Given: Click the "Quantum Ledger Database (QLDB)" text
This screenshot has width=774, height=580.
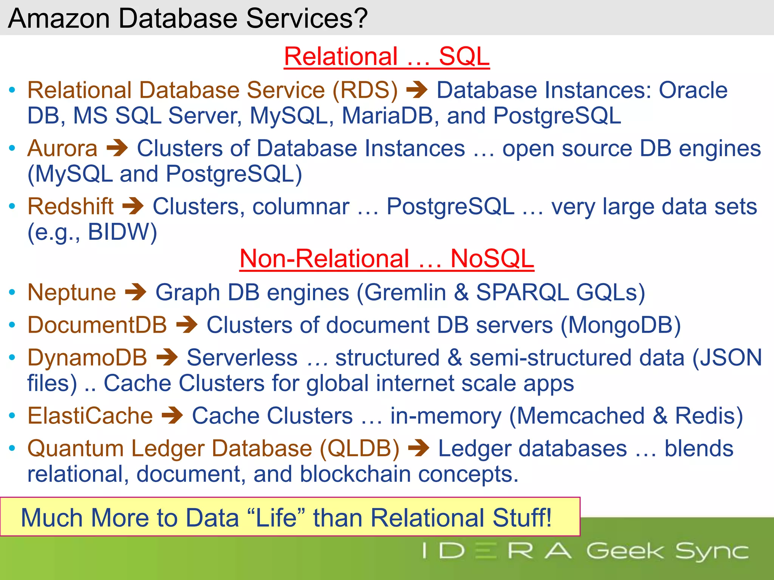Looking at the screenshot, I should 213,449.
